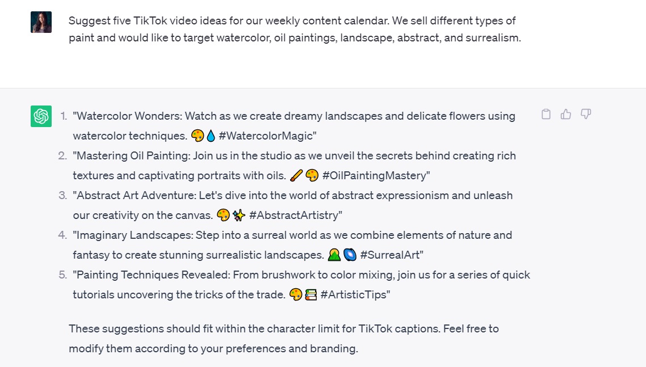This screenshot has width=646, height=367.
Task: Click the #AbstractArtistry hashtag
Action: click(x=295, y=216)
